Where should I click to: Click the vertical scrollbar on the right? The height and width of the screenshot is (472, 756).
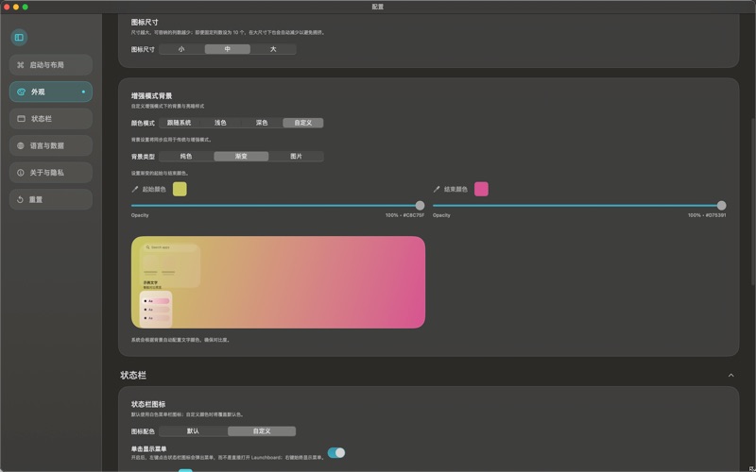pos(753,202)
